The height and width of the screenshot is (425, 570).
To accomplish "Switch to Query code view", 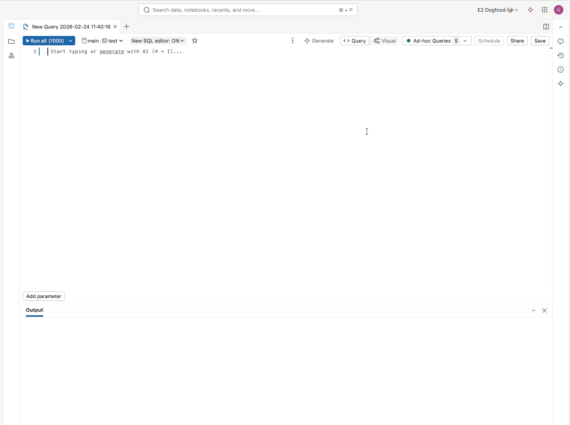I will (355, 41).
